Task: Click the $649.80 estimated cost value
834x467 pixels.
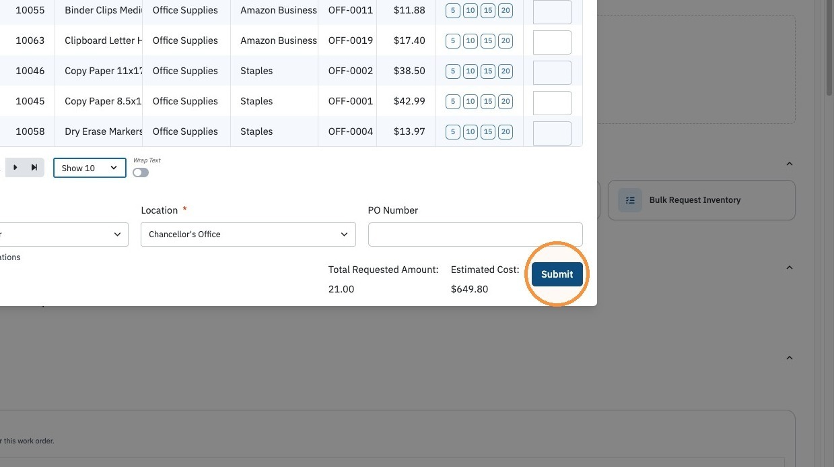Action: click(469, 289)
